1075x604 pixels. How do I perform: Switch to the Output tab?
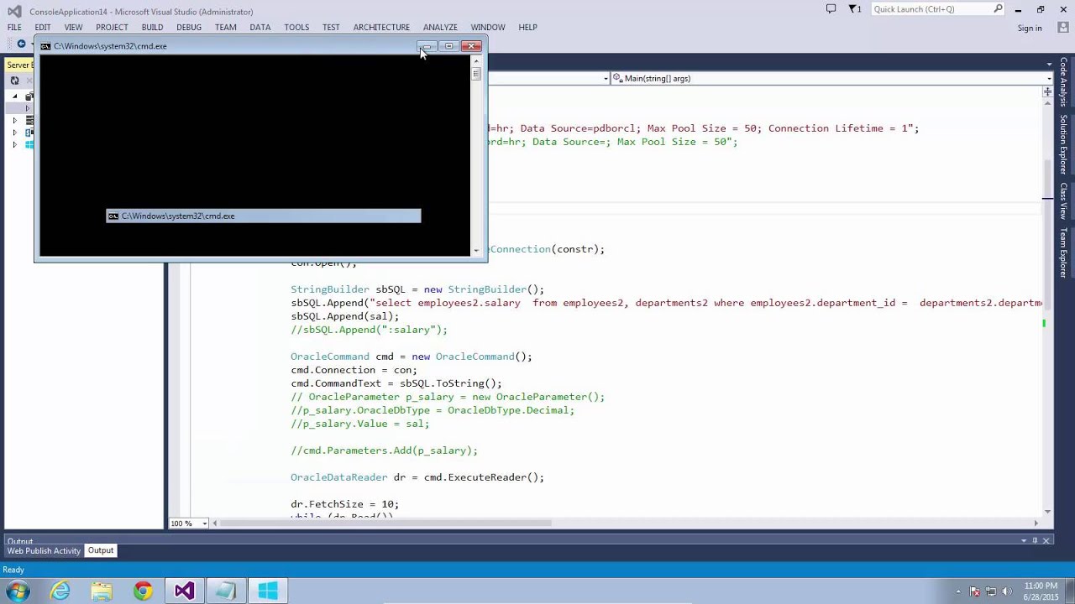click(x=101, y=550)
